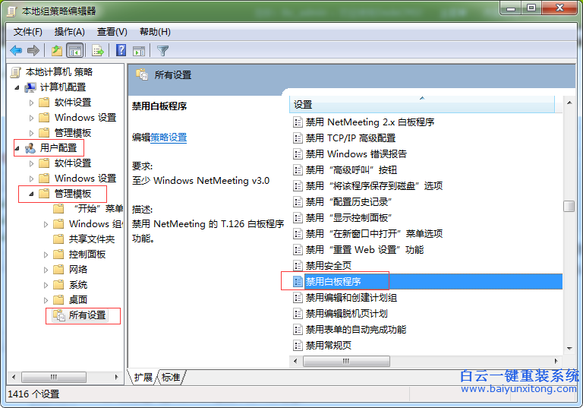Minimize the 本地组策略编辑器 window

[511, 8]
